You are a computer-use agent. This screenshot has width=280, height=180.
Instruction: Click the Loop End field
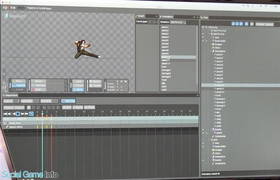49,101
